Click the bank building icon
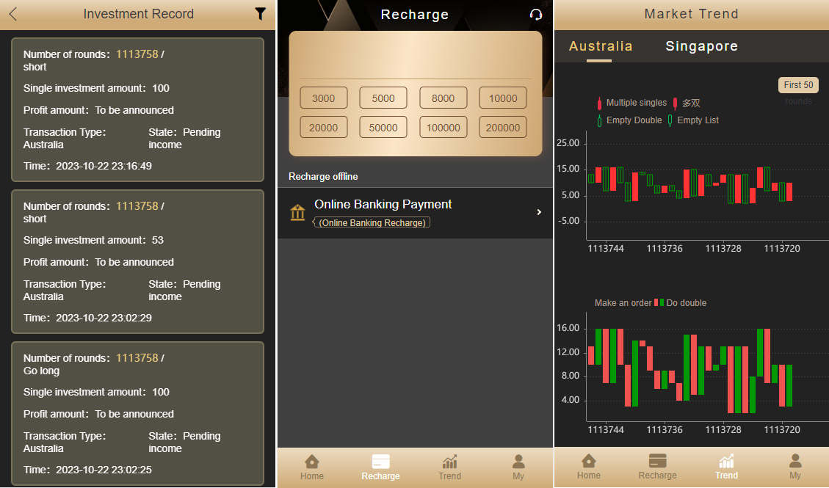Image resolution: width=829 pixels, height=488 pixels. click(x=297, y=213)
